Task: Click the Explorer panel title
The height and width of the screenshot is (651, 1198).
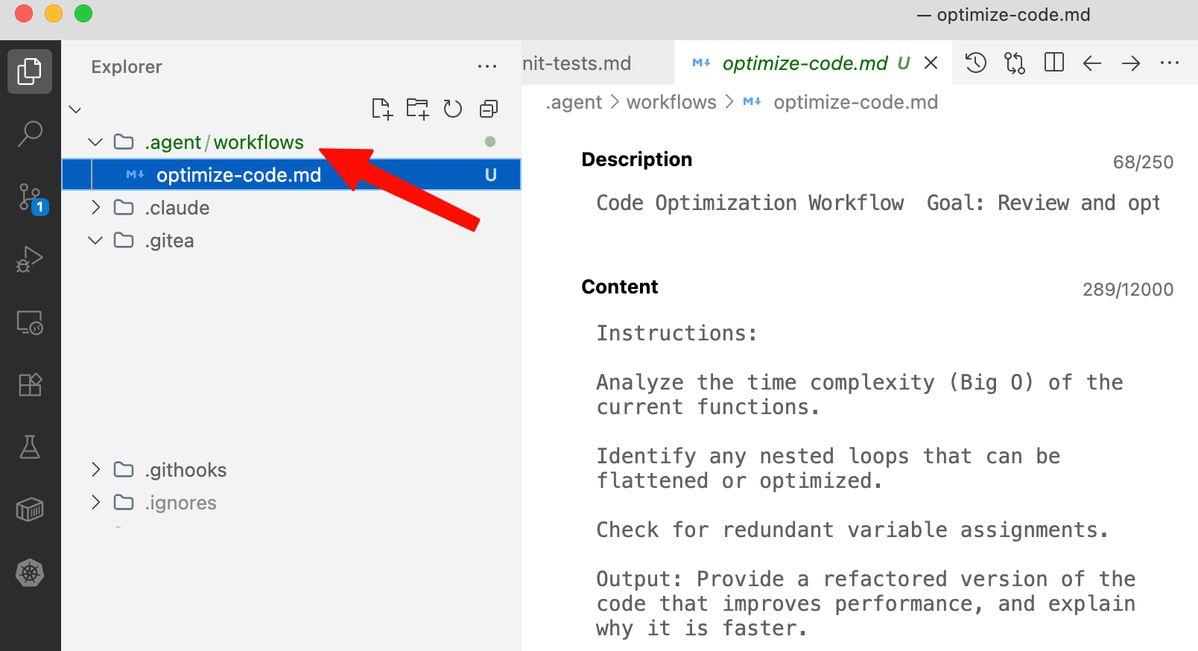Action: click(127, 67)
